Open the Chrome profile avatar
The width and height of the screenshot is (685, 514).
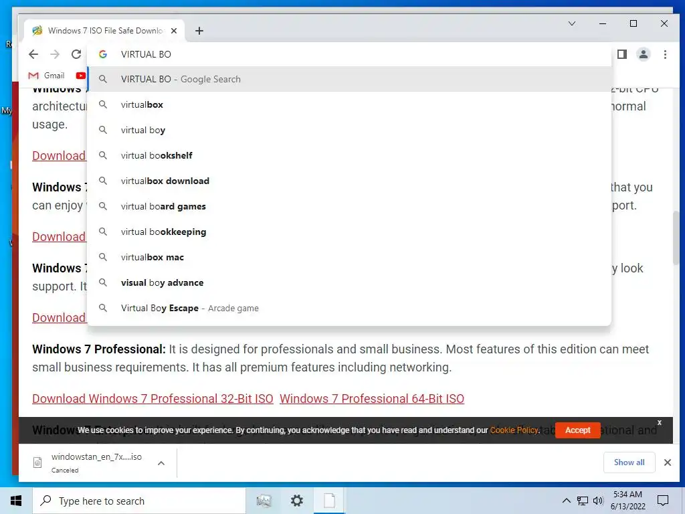(x=644, y=54)
